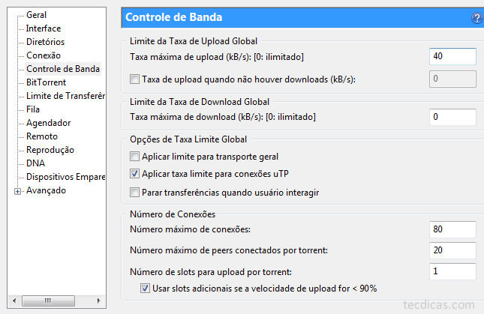Toggle Parar transferências quando usuário interagir
This screenshot has height=314, width=484.
tap(134, 193)
